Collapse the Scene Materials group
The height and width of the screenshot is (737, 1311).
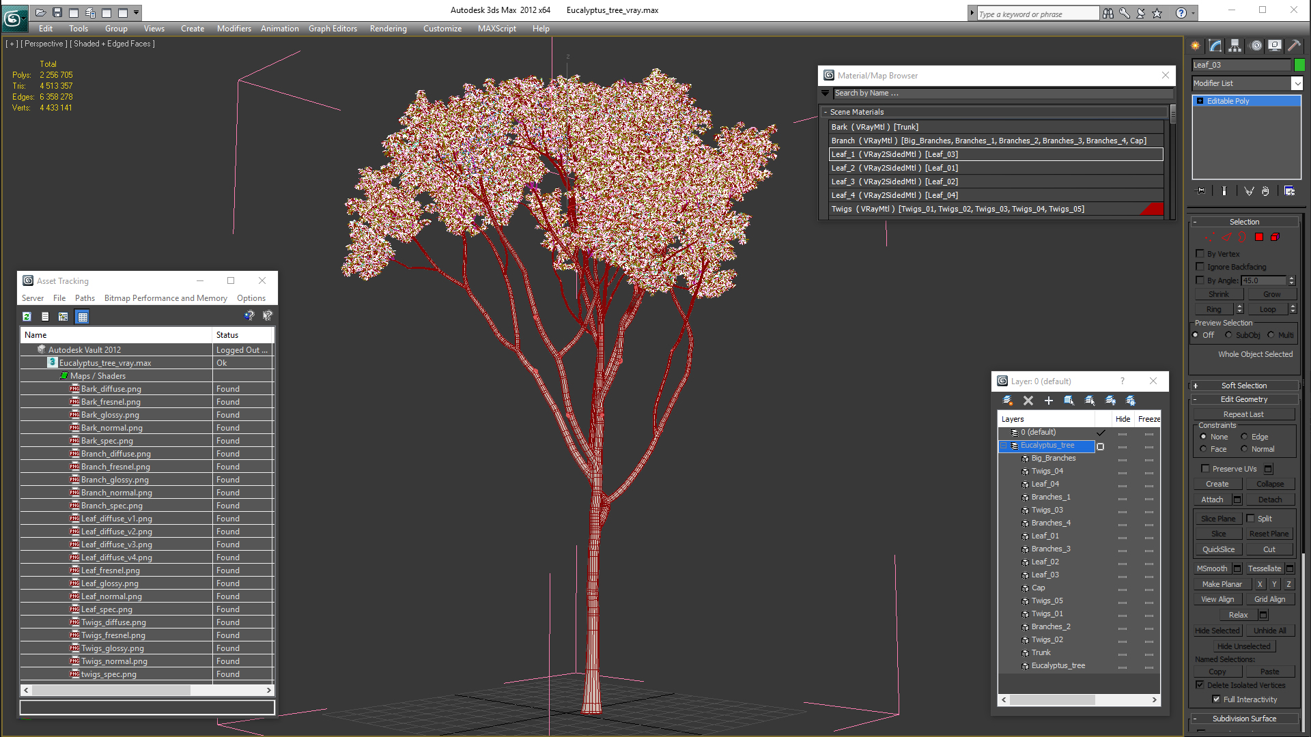[x=826, y=112]
